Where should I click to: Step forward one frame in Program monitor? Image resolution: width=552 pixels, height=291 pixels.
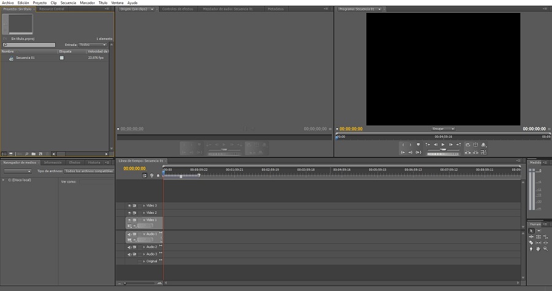point(451,145)
